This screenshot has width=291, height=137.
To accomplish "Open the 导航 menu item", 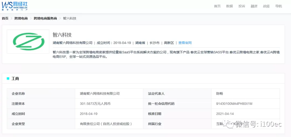I will [x=279, y=6].
